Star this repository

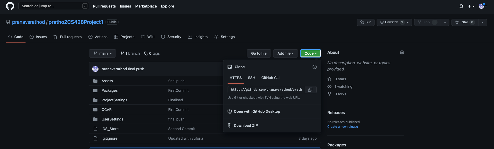tap(465, 22)
